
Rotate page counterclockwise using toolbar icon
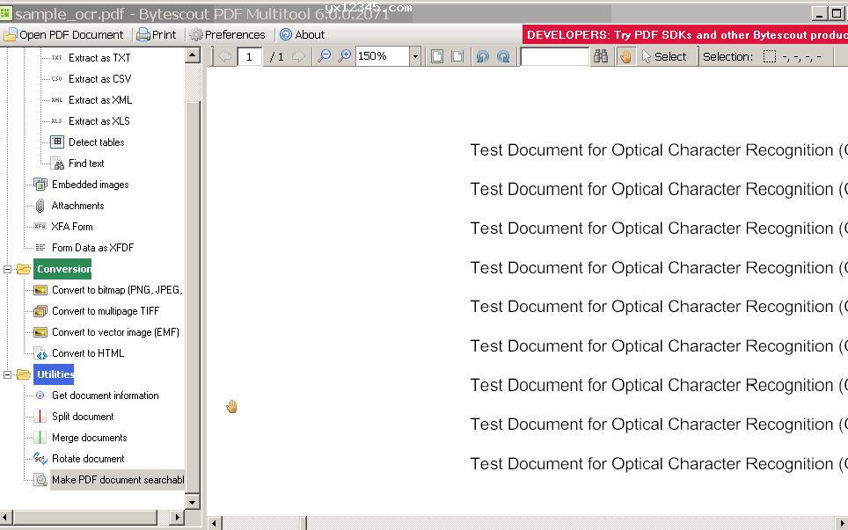(482, 56)
